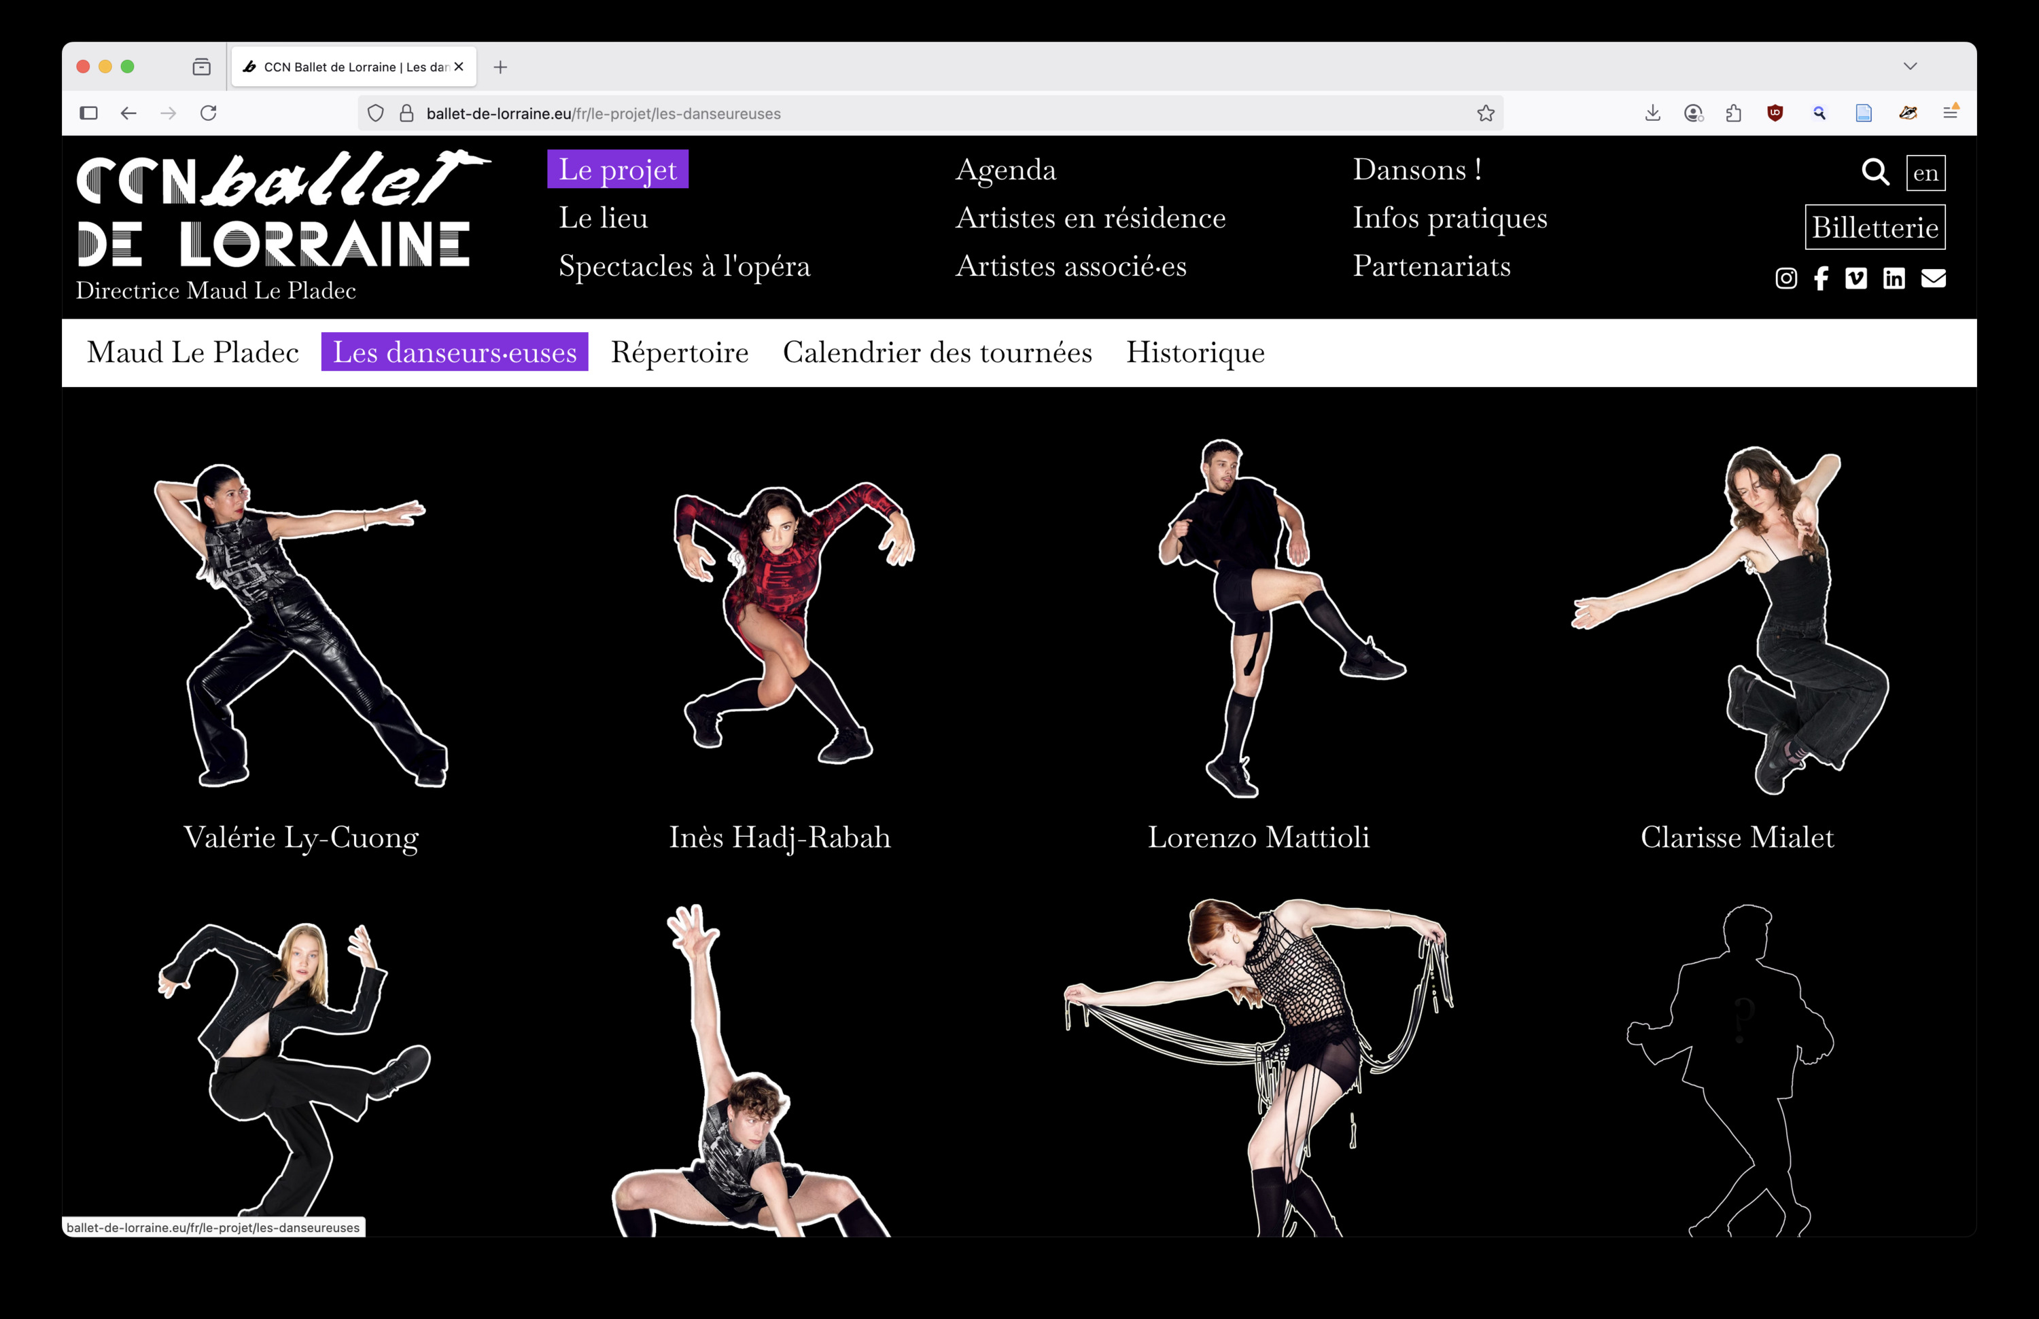
Task: Open the LinkedIn social icon
Action: [1894, 278]
